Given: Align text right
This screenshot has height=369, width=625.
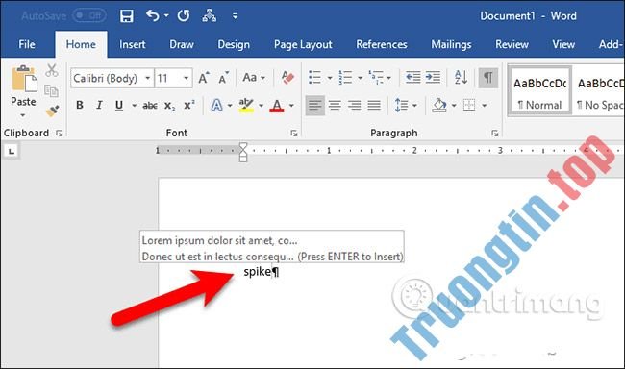Looking at the screenshot, I should [x=355, y=105].
